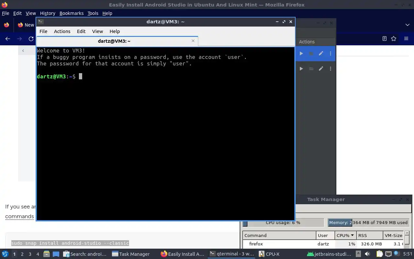The height and width of the screenshot is (259, 414).
Task: Switch to jetbrains-studio taskbar entry
Action: pos(329,254)
